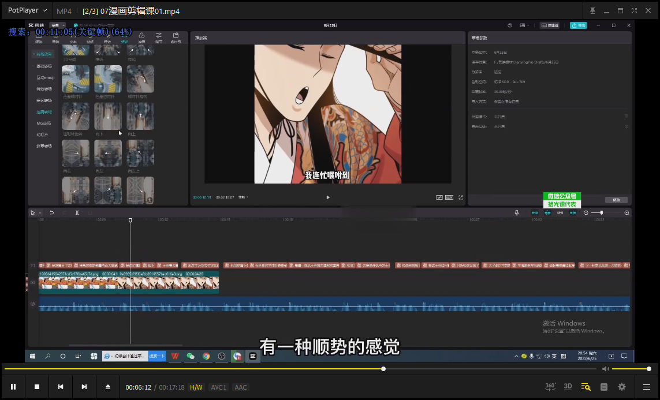Open the 调节 adjust tab in editor

(x=159, y=38)
